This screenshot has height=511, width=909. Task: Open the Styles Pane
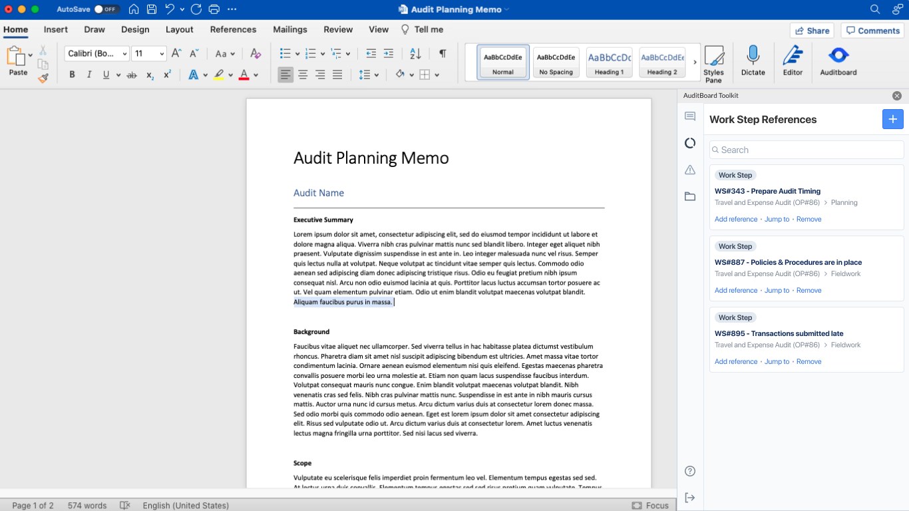[713, 63]
